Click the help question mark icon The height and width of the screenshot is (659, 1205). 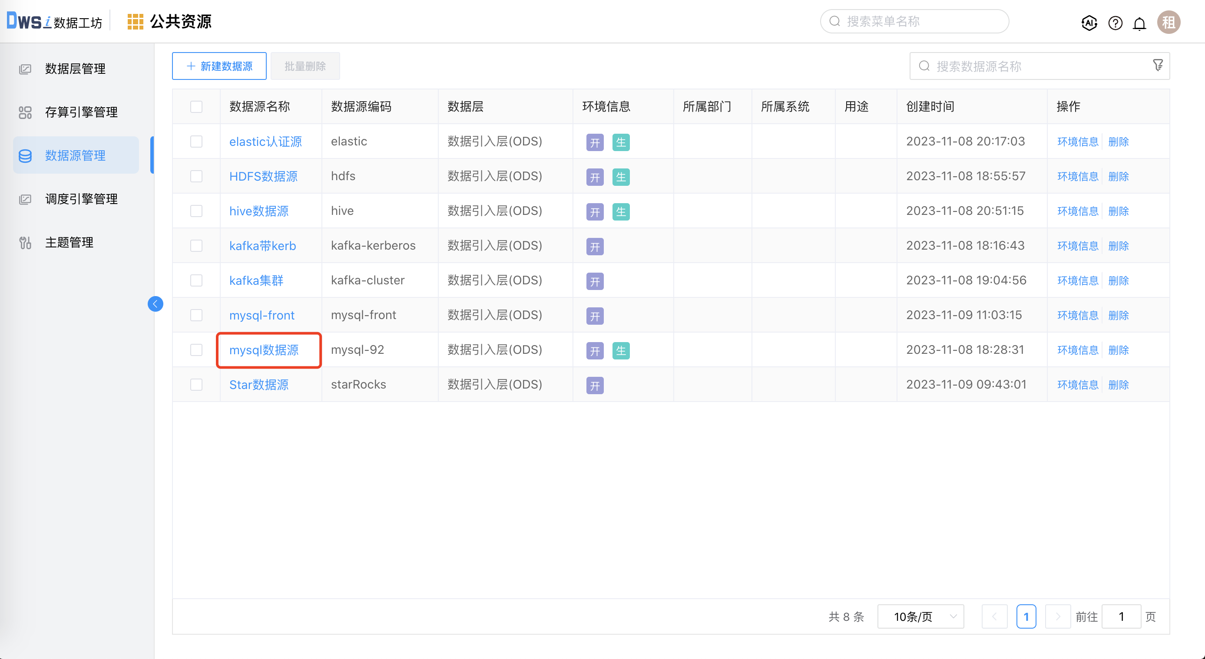coord(1115,23)
